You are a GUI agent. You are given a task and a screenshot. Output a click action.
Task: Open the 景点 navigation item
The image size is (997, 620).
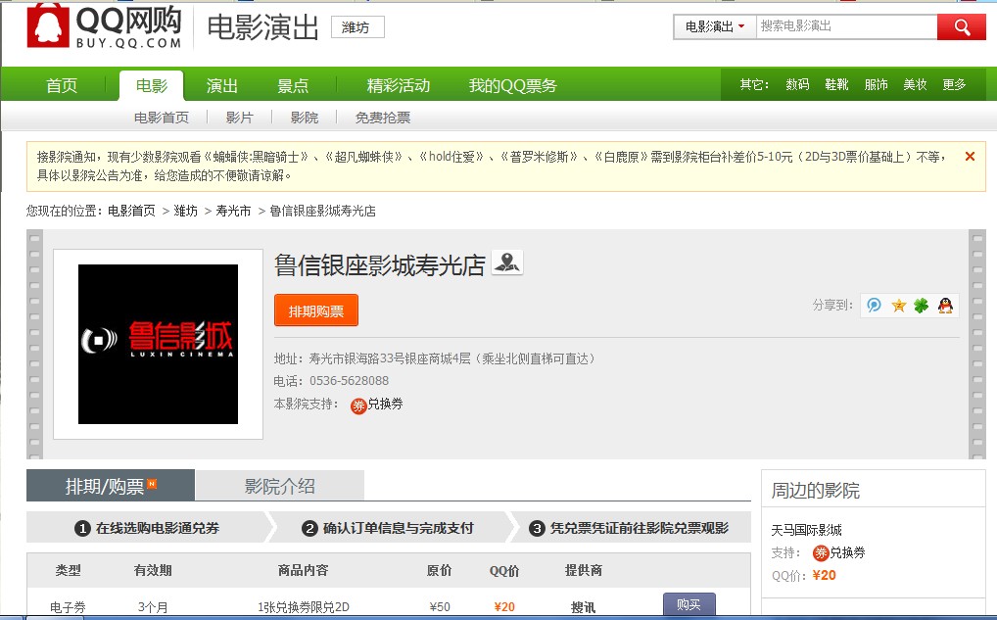293,85
